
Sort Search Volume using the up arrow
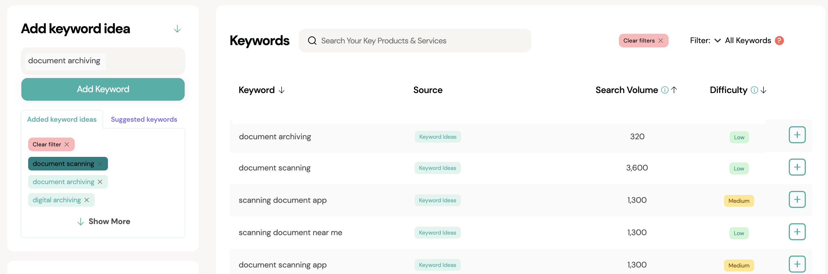674,90
